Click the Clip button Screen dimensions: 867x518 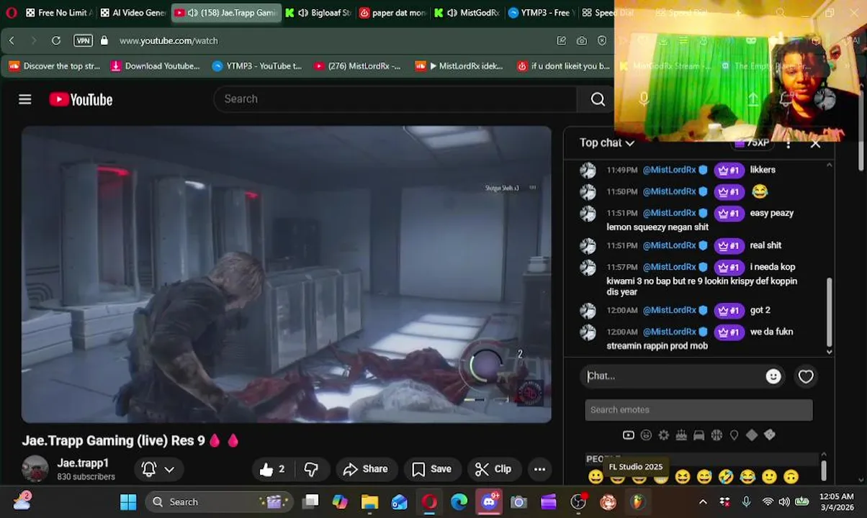point(493,469)
